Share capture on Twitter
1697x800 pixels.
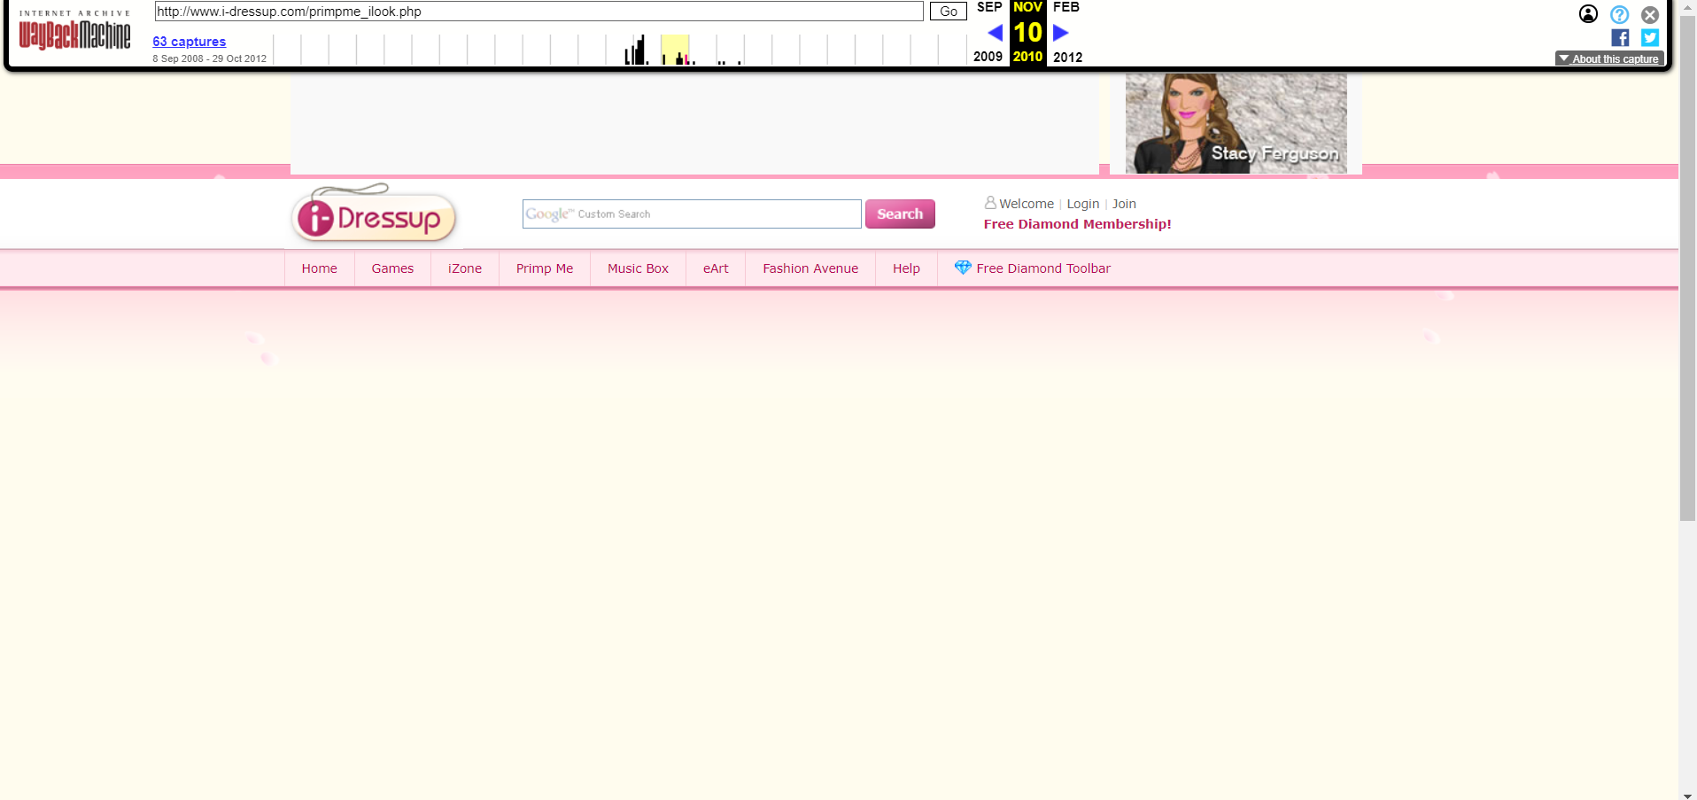[x=1650, y=37]
